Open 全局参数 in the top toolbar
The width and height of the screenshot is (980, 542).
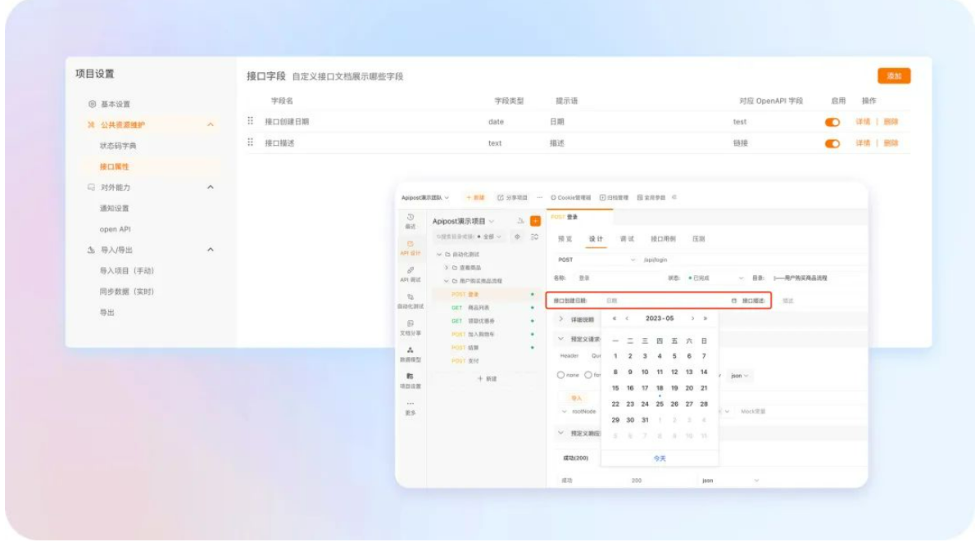pos(651,197)
